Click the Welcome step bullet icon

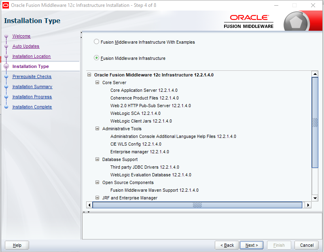click(x=6, y=36)
